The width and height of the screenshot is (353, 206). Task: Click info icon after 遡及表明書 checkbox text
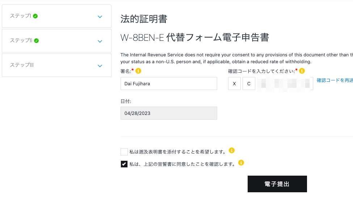232,150
